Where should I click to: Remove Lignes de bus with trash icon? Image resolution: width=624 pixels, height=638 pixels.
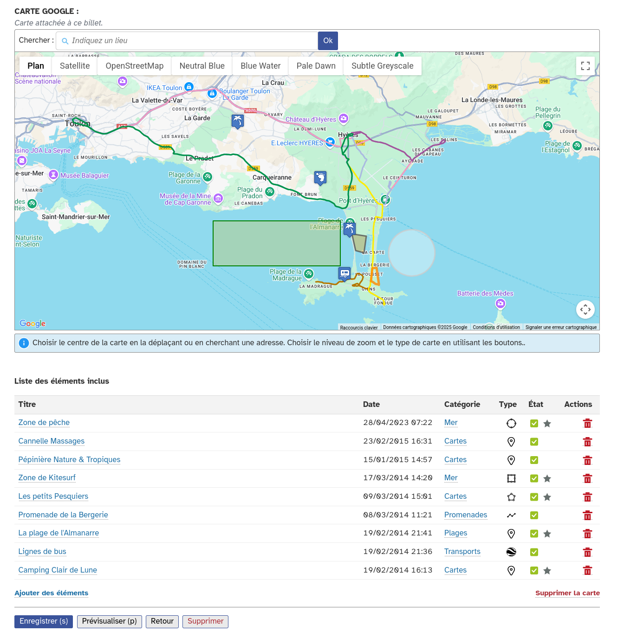coord(587,552)
